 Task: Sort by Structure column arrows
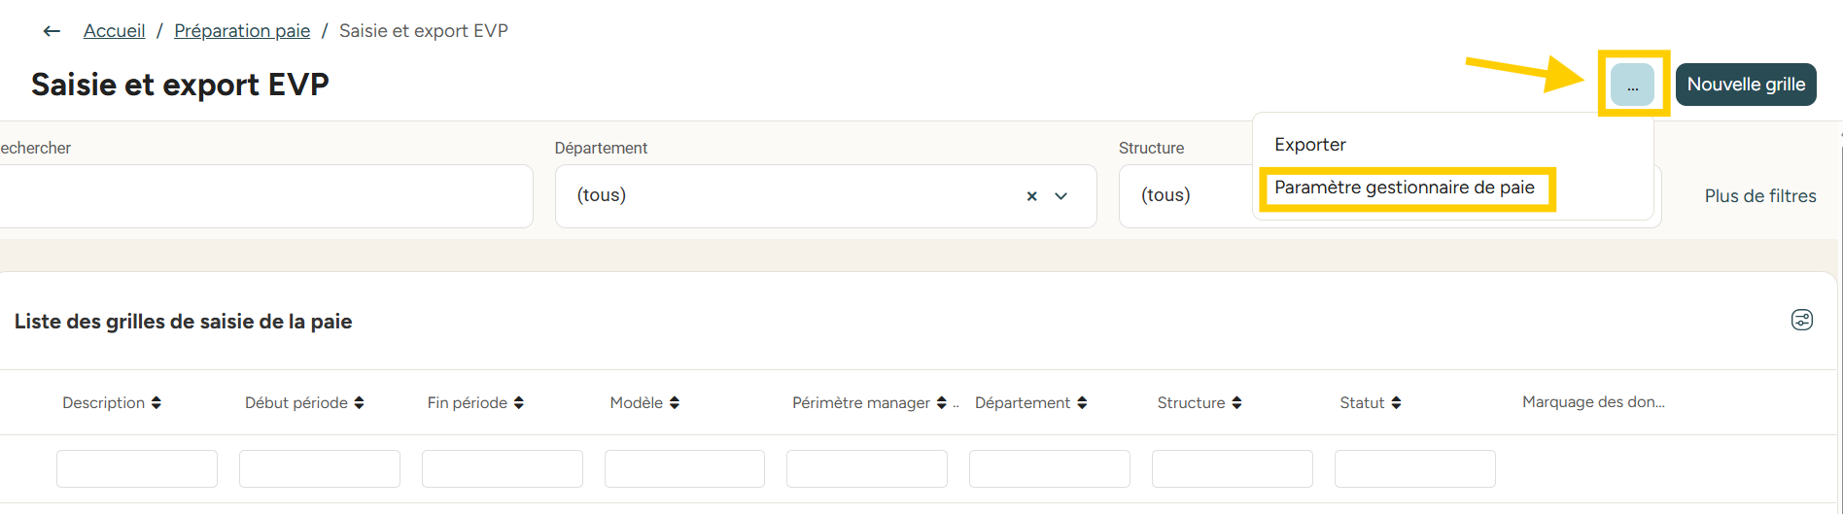point(1236,402)
